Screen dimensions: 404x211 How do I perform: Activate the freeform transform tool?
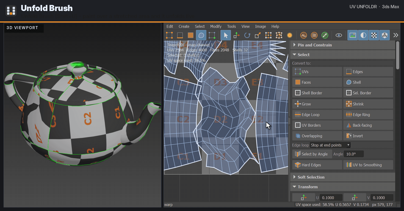(269, 35)
